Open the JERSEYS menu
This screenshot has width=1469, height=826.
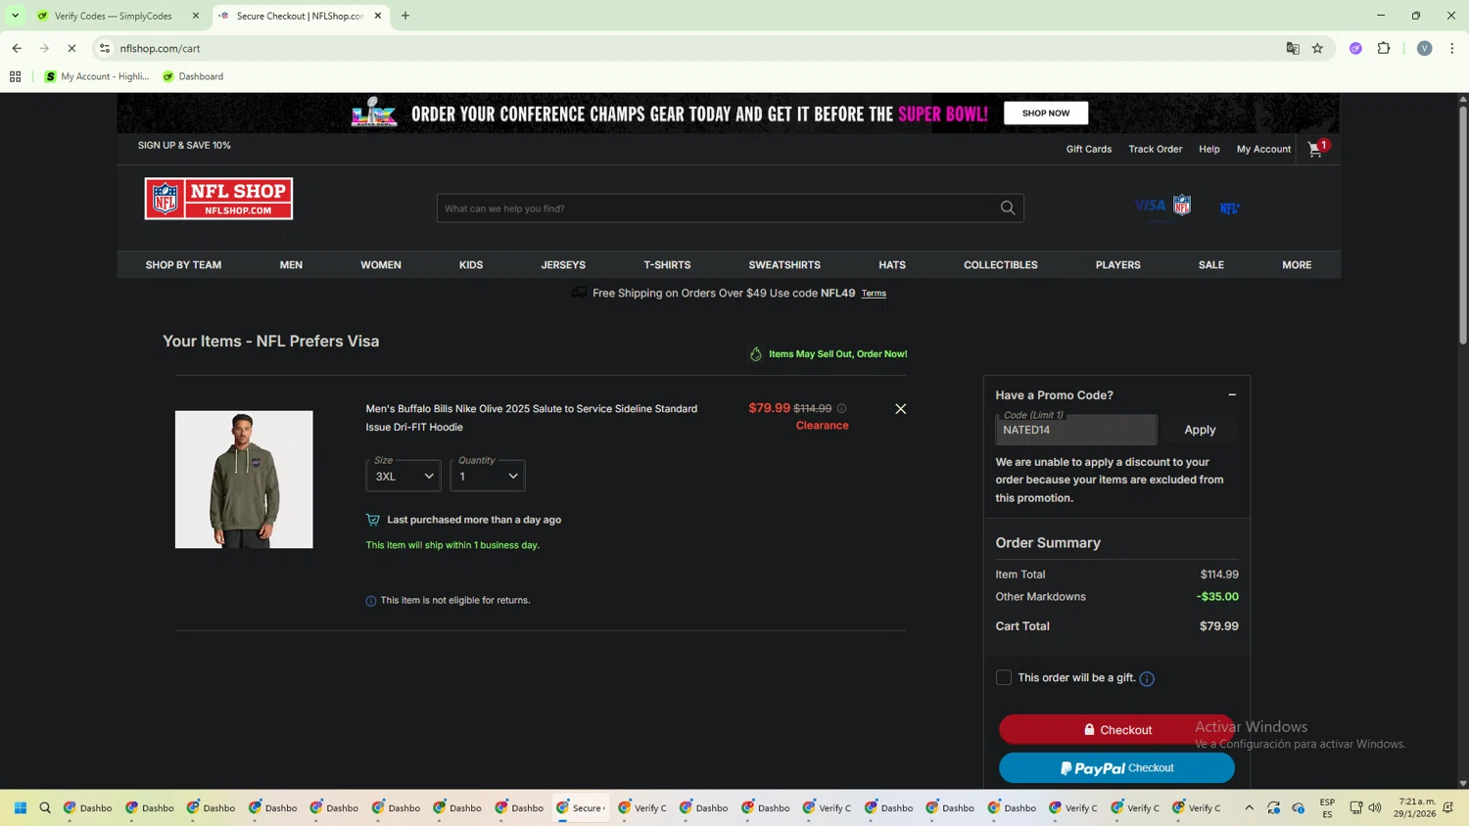click(563, 264)
